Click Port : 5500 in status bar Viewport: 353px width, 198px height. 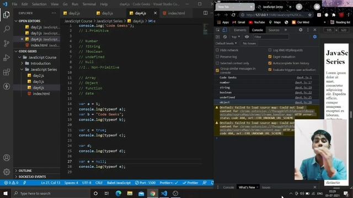point(145,183)
